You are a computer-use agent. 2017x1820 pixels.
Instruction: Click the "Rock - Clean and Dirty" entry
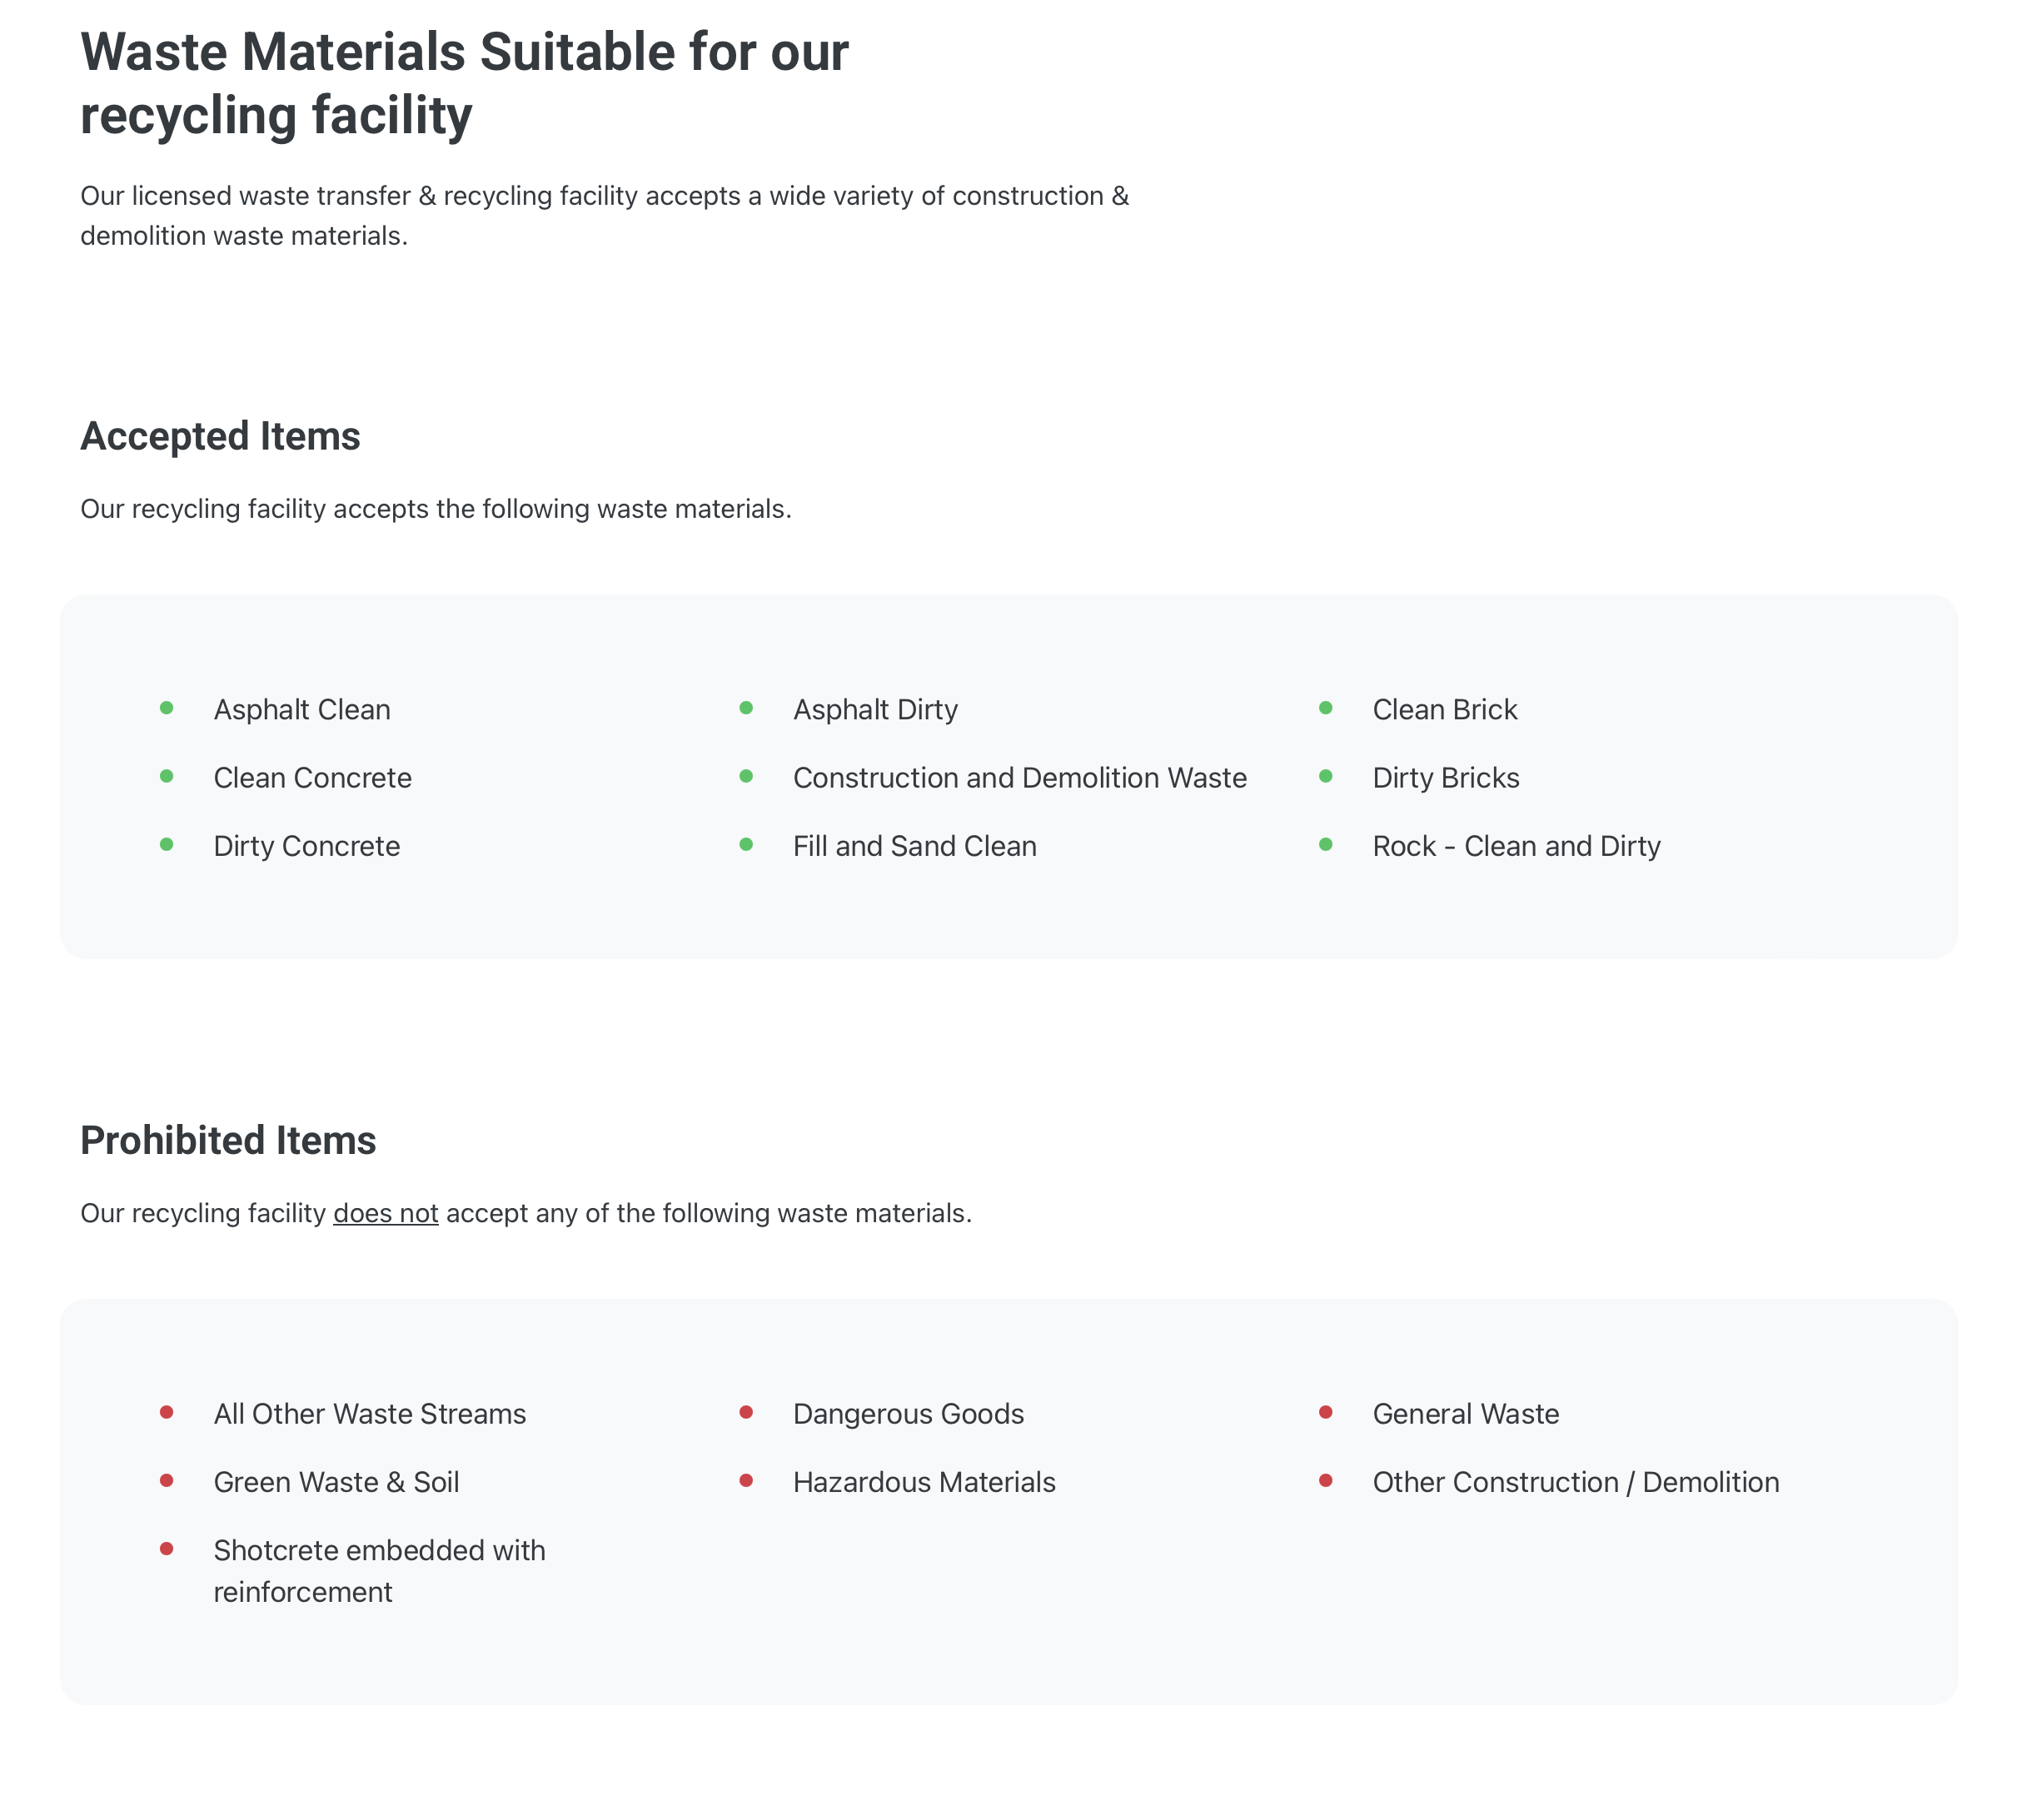point(1516,846)
